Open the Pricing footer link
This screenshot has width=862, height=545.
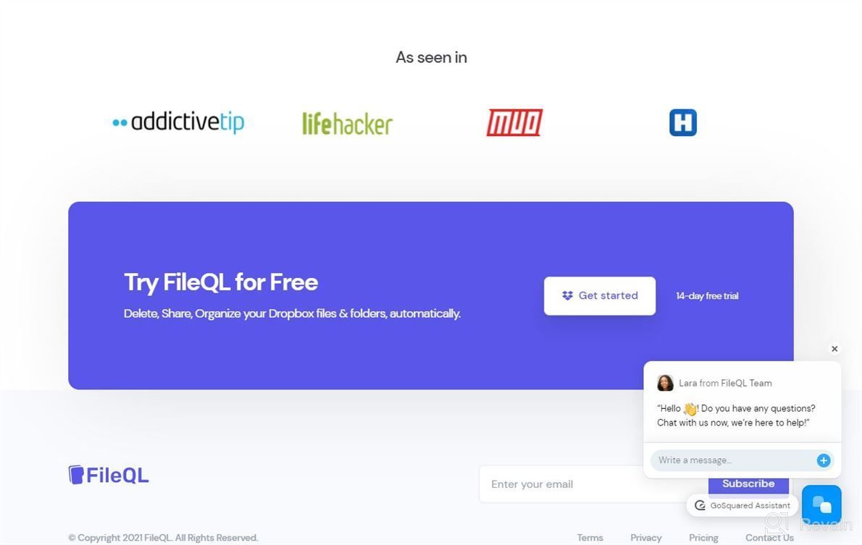703,537
